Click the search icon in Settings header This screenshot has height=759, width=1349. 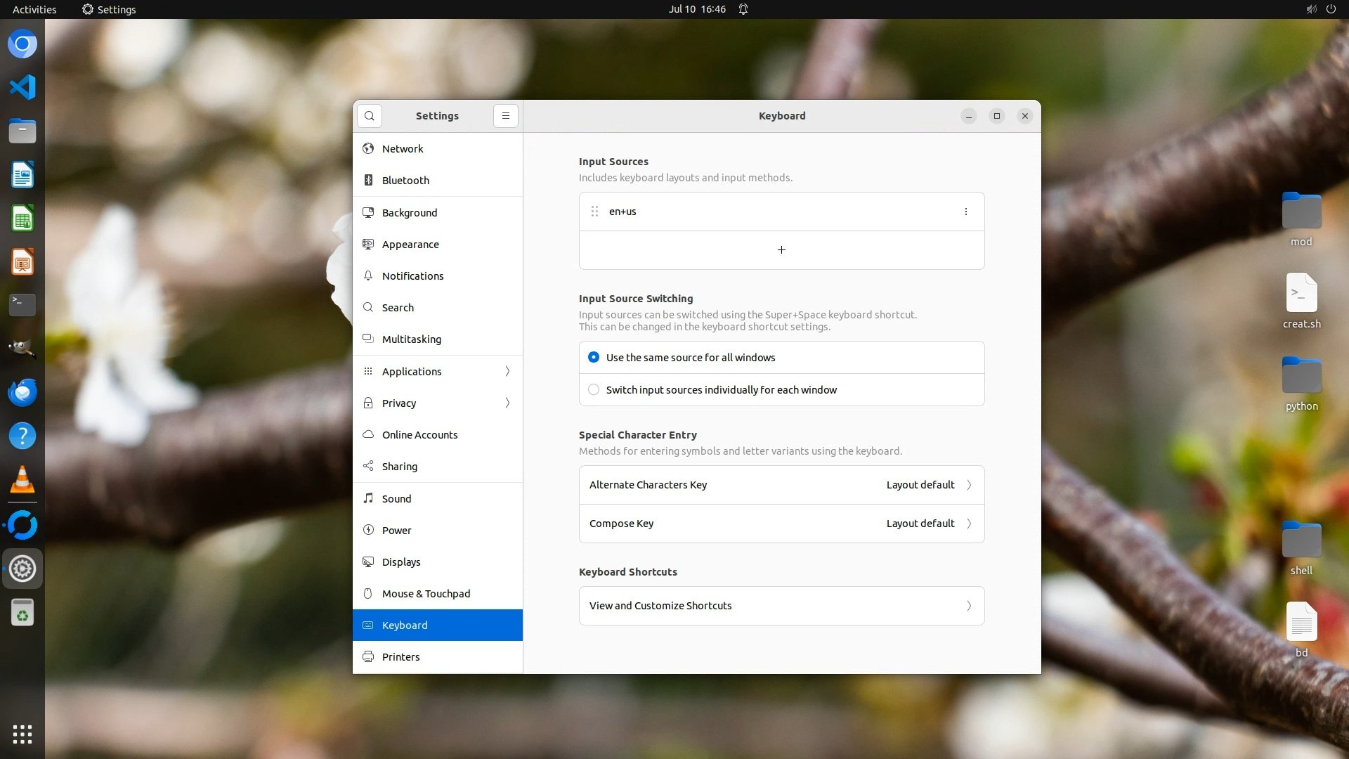[x=370, y=116]
